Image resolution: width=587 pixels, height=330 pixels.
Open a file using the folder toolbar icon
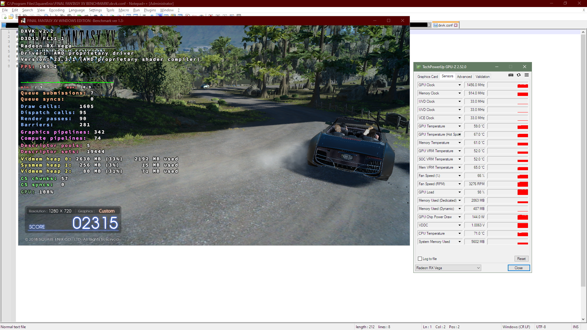click(x=11, y=17)
